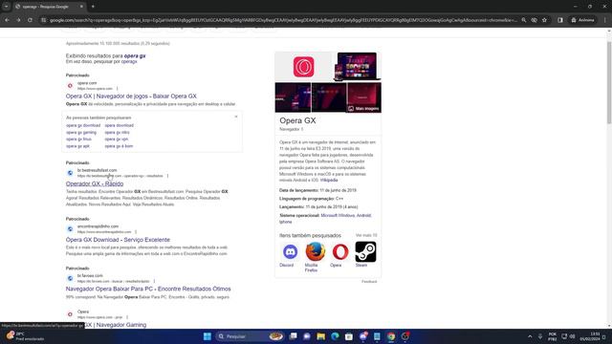Click the bestresultsfast globe favicon
Screen dimensions: 612x344
[x=70, y=173]
